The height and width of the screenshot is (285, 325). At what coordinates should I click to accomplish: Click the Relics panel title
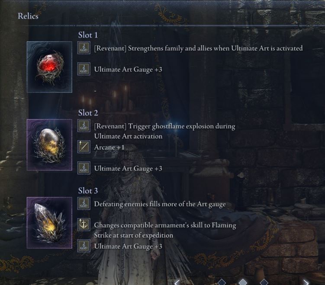tap(28, 16)
